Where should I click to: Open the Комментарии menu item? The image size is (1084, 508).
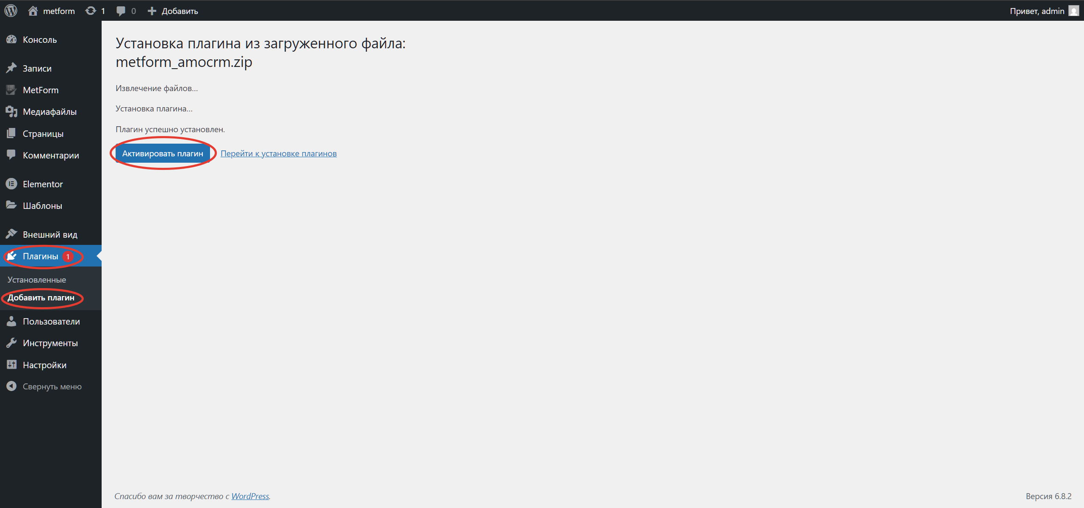(51, 155)
